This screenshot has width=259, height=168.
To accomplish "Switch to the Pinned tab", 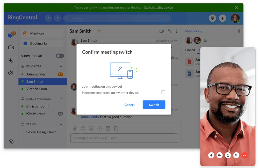I will tap(190, 50).
